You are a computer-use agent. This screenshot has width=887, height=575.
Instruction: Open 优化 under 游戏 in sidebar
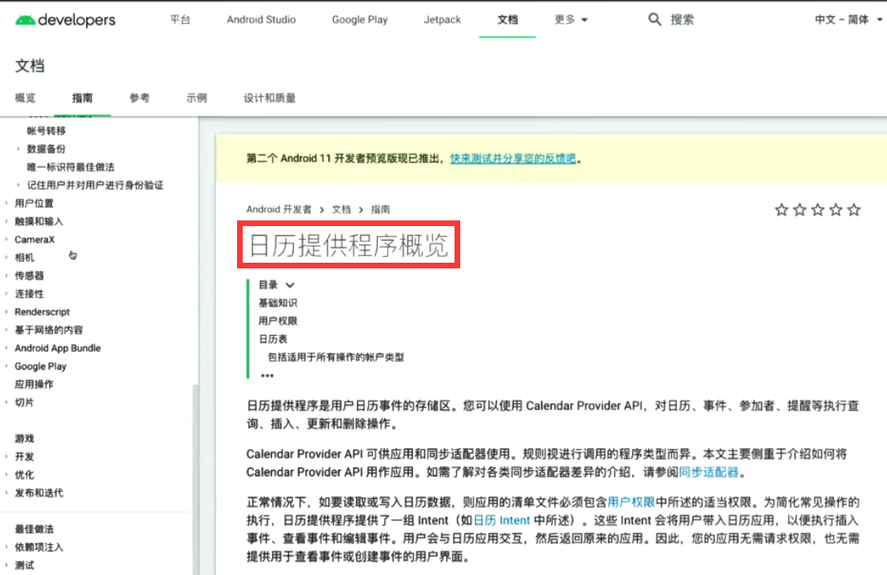[24, 474]
